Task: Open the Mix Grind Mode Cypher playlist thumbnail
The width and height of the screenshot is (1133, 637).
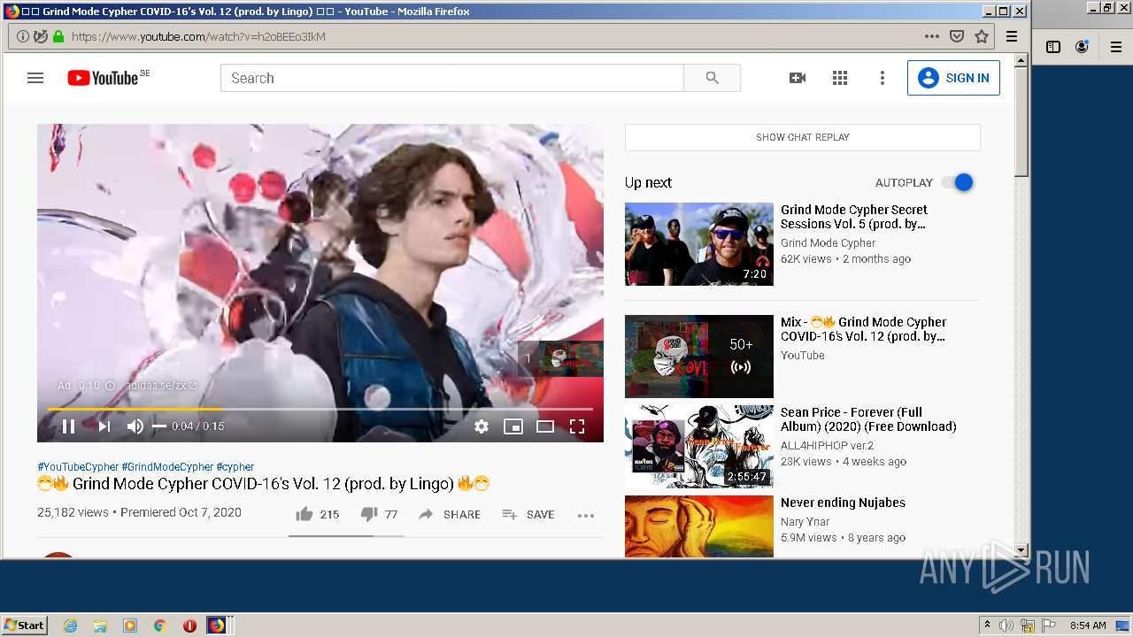Action: pyautogui.click(x=699, y=357)
